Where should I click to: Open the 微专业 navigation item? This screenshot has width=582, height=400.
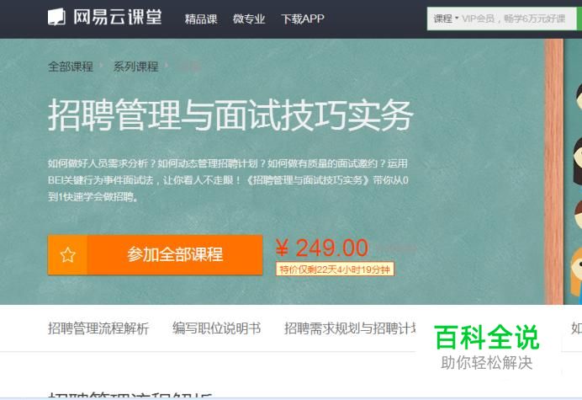[x=249, y=19]
